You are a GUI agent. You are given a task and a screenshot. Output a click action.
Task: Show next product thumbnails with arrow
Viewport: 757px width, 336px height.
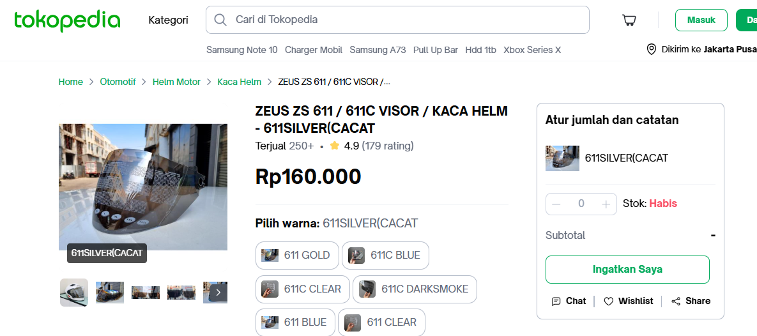[x=218, y=293]
